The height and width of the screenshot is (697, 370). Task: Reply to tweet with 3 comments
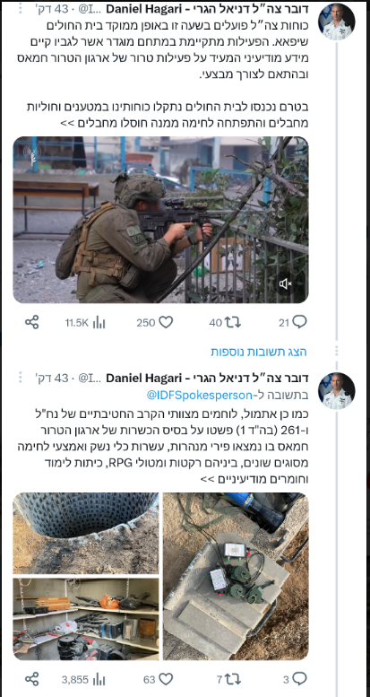(295, 679)
